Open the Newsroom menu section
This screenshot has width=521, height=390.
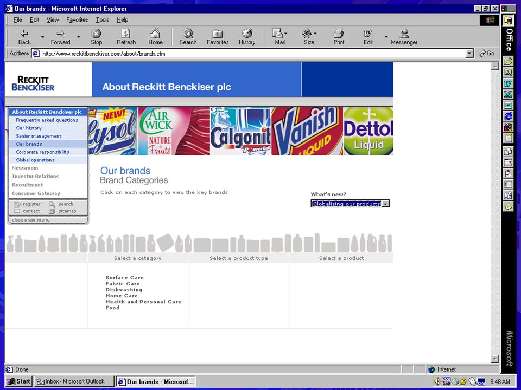(25, 168)
